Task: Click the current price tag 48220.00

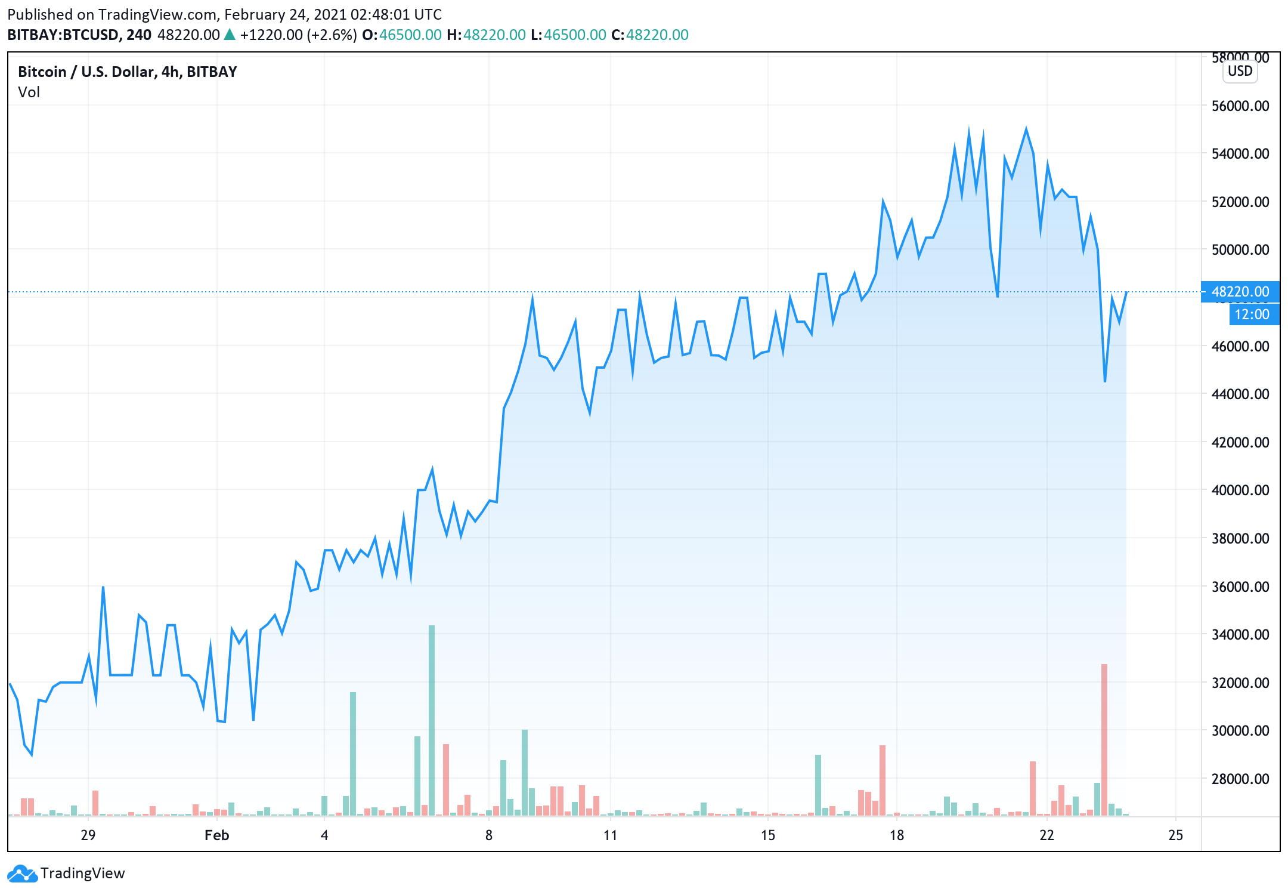Action: [x=1240, y=292]
